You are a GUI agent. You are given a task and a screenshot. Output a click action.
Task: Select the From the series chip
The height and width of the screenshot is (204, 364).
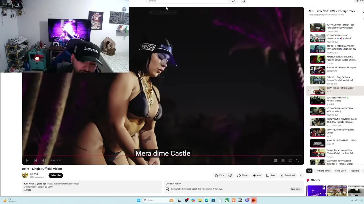pos(323,171)
